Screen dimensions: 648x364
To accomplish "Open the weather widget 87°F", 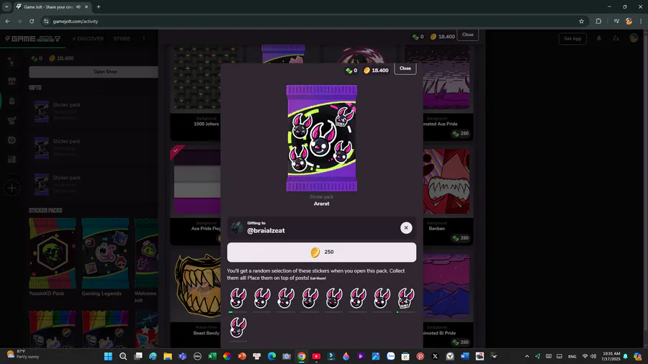I will [x=22, y=354].
